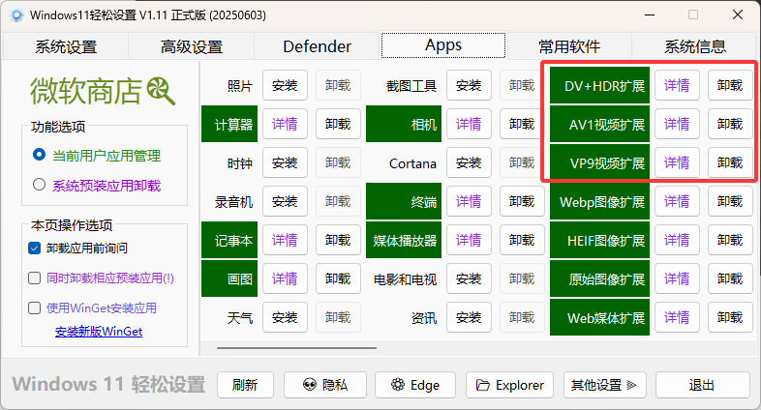
Task: Uninstall 记事本 app
Action: 338,240
